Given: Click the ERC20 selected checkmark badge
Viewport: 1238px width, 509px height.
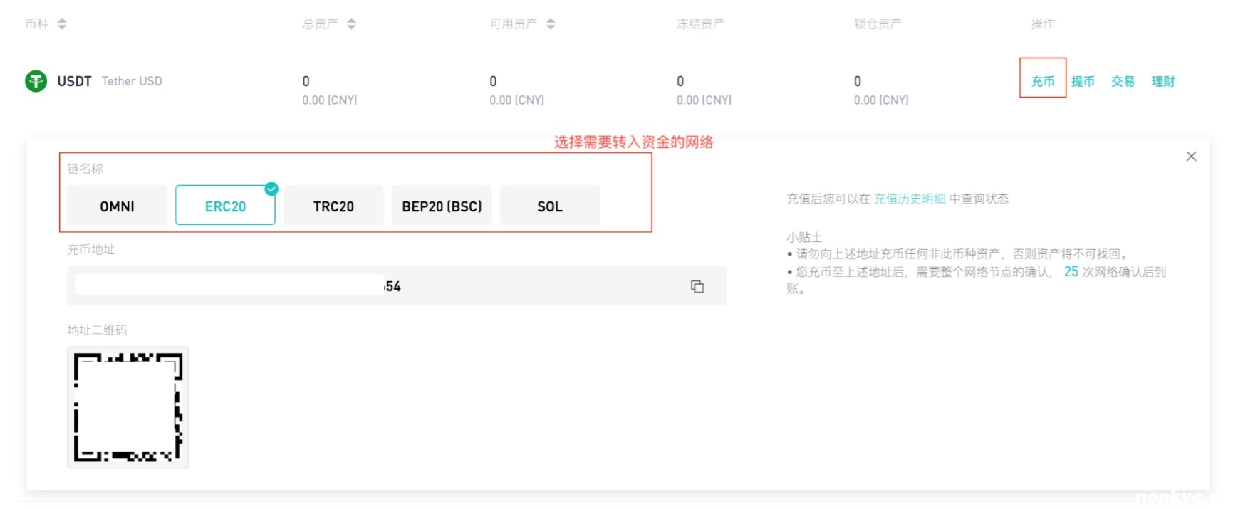Looking at the screenshot, I should coord(271,189).
